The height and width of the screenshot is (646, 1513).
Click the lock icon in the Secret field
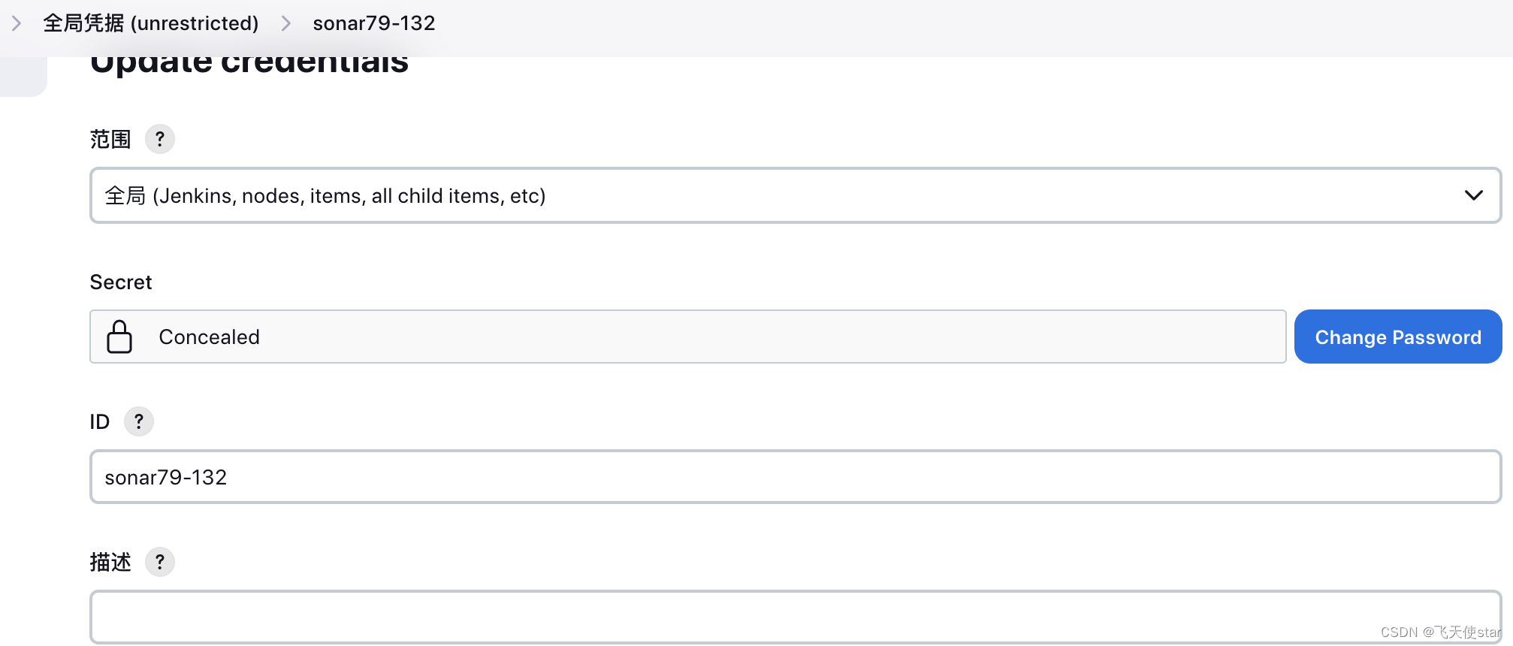click(x=119, y=337)
